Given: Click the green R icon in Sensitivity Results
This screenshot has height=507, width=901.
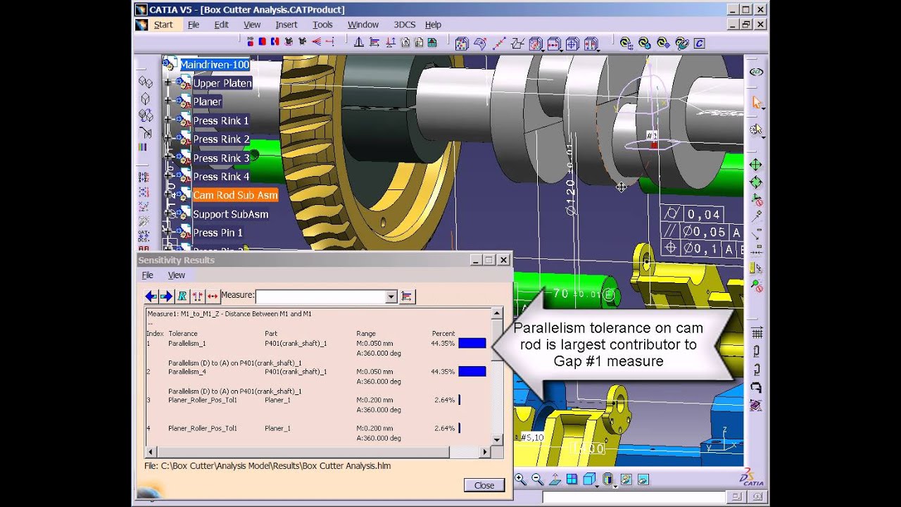Looking at the screenshot, I should [182, 296].
